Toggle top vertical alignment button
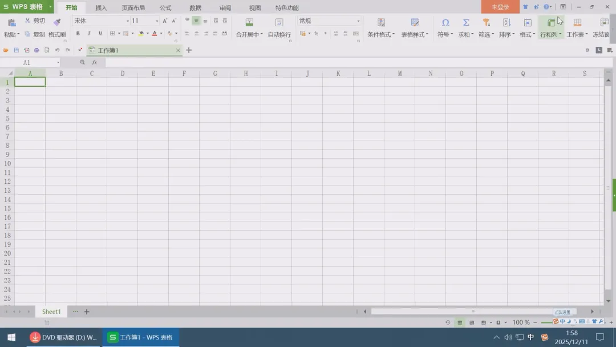The image size is (616, 347). click(x=187, y=21)
